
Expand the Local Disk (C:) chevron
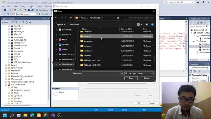pyautogui.click(x=56, y=55)
